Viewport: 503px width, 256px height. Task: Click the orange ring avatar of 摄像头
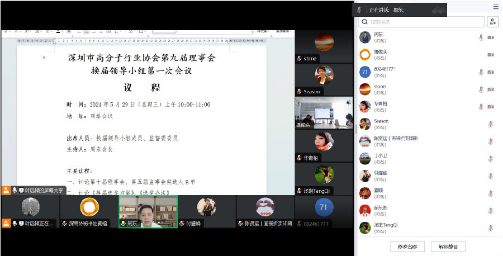coord(365,55)
